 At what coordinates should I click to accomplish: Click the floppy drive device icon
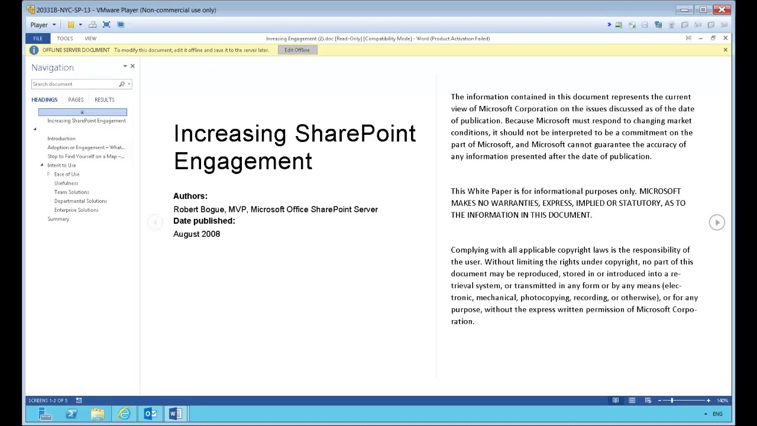point(645,25)
